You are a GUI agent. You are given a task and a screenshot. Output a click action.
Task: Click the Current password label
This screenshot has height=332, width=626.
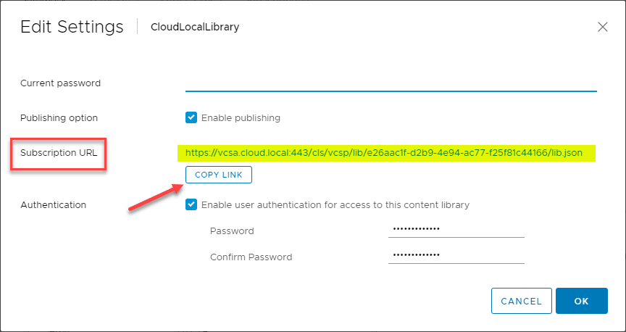pyautogui.click(x=60, y=83)
